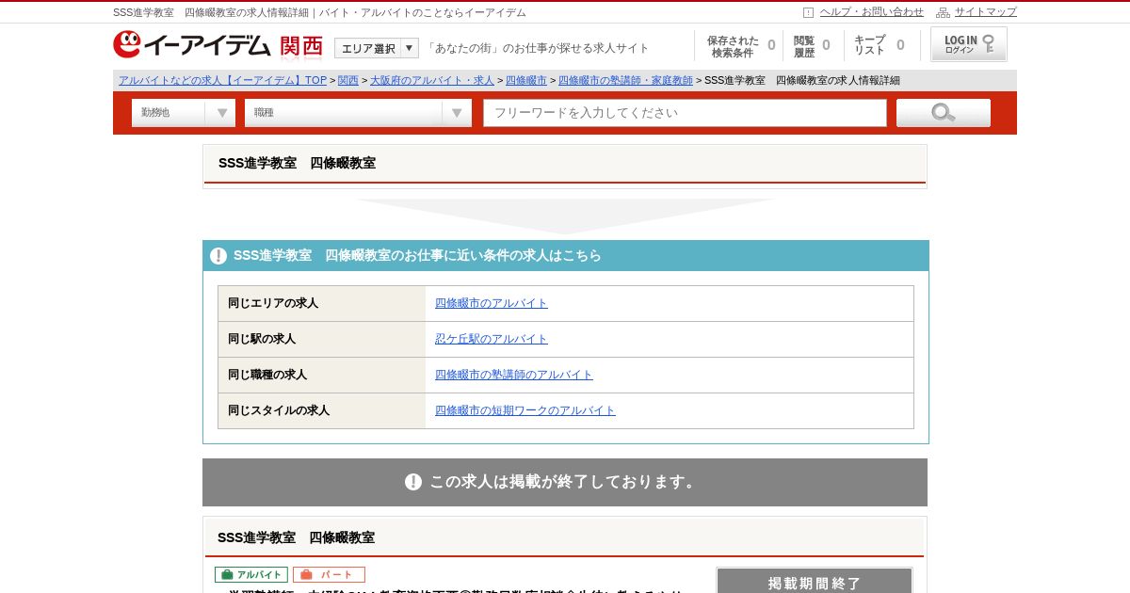Image resolution: width=1130 pixels, height=593 pixels.
Task: Open 四條畷市の塾講師のアルバイト link
Action: point(514,375)
